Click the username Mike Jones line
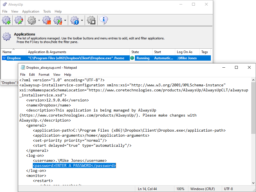 (70, 161)
